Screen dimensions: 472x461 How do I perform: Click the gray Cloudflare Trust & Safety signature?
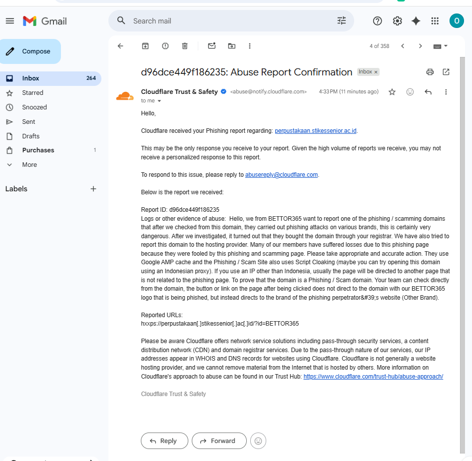[x=173, y=394]
